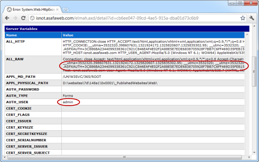Select the CERT_SERVER_SUBJECT row name

pos(28,153)
